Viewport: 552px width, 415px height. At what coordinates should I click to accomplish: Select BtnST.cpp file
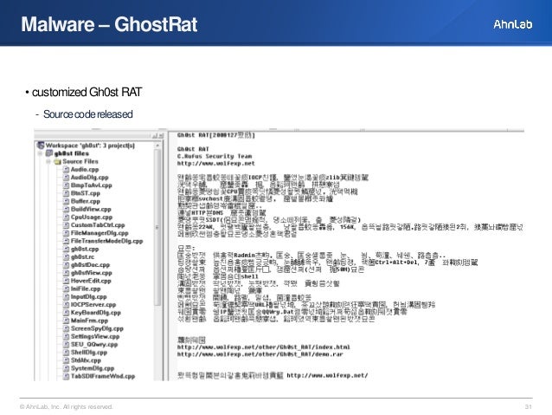pos(85,193)
